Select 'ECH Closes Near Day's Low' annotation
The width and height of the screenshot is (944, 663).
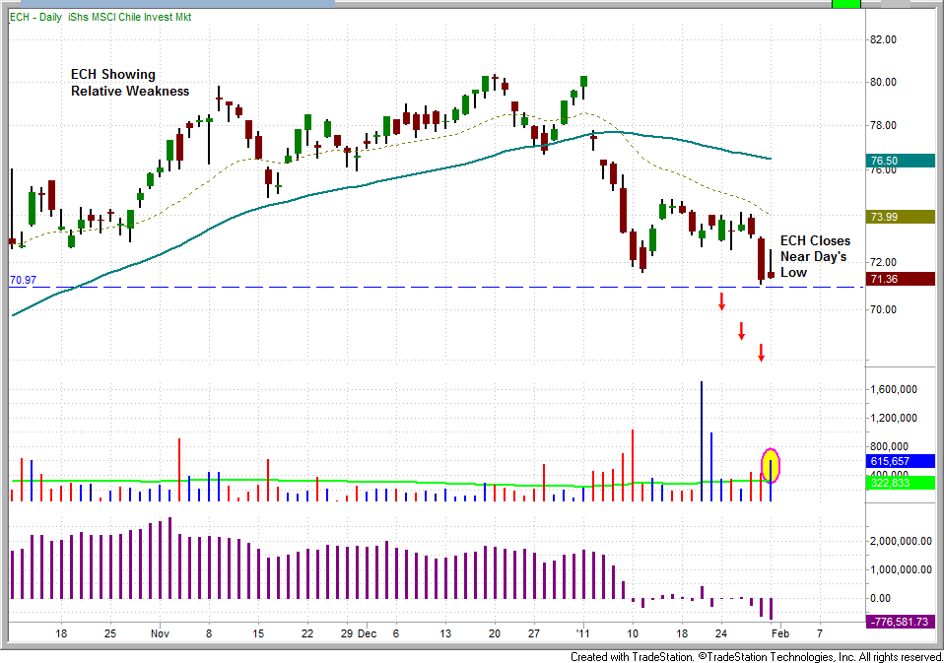click(x=815, y=255)
